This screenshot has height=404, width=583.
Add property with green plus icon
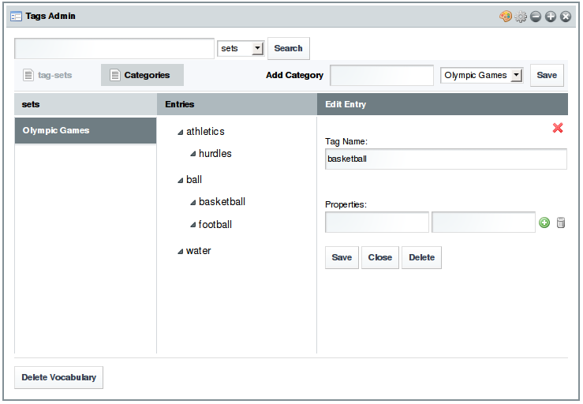pyautogui.click(x=544, y=223)
